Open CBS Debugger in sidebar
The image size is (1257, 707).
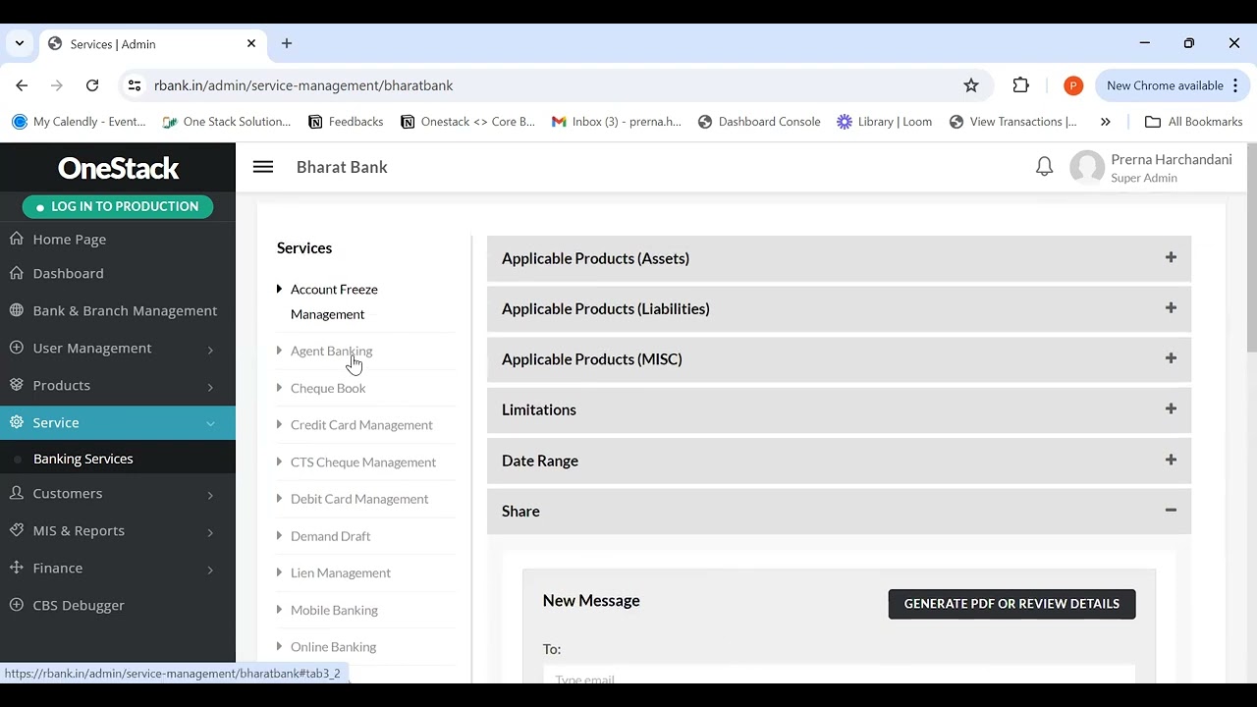(x=118, y=605)
